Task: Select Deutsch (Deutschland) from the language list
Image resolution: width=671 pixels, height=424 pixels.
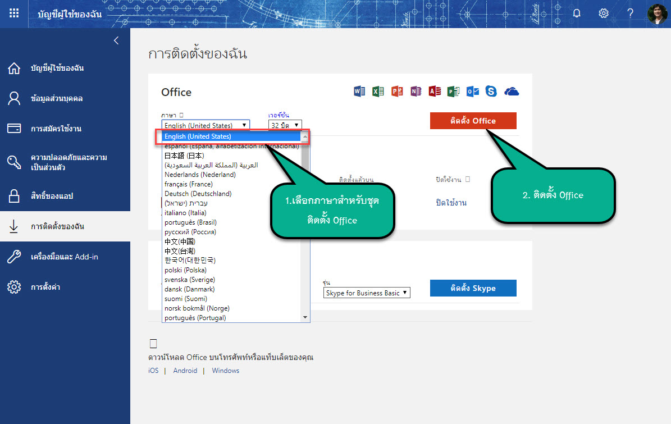Action: tap(198, 194)
